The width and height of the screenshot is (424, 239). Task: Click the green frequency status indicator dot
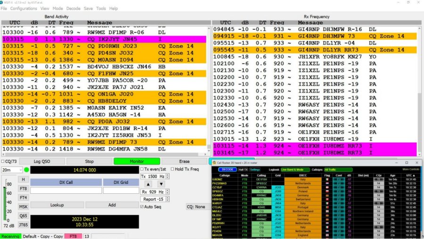(x=26, y=170)
